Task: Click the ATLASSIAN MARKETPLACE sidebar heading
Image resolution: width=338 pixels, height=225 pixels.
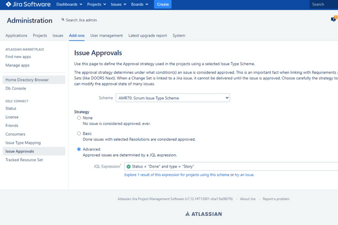Action: pyautogui.click(x=25, y=49)
